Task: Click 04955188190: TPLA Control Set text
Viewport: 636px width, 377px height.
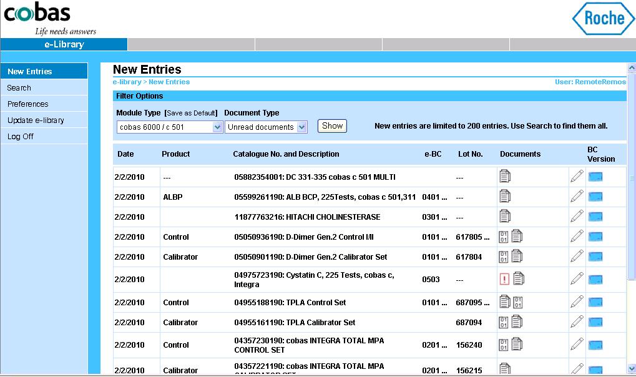Action: (290, 303)
